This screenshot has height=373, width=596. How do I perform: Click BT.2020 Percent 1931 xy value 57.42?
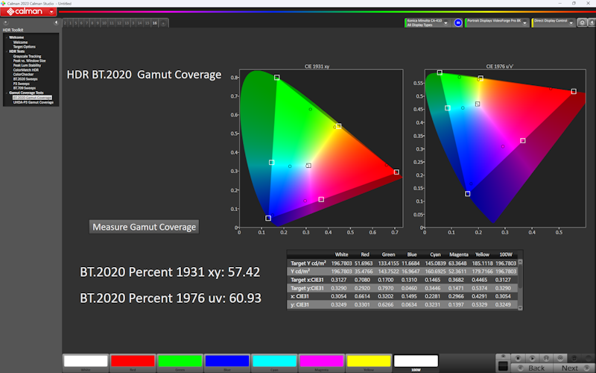pos(244,272)
